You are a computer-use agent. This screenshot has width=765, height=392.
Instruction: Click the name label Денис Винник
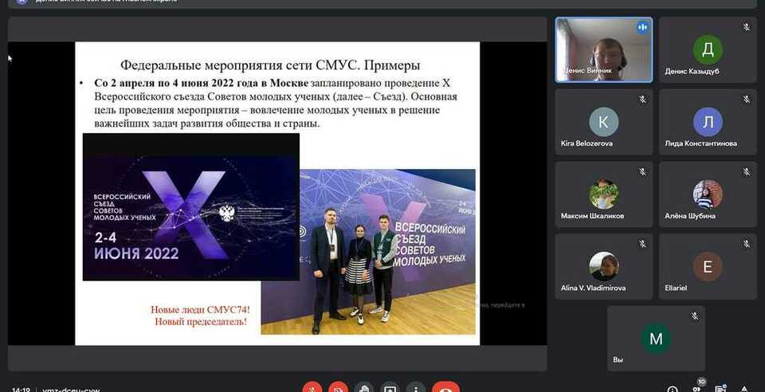click(x=587, y=71)
